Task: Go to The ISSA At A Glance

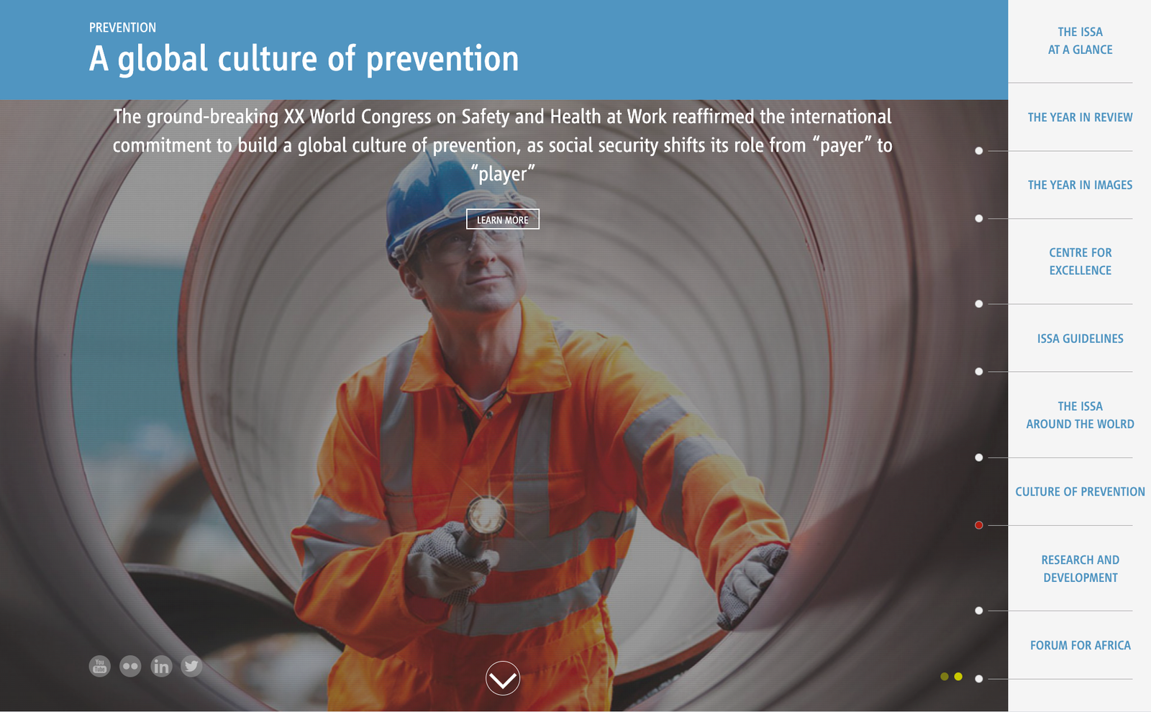Action: coord(1080,41)
